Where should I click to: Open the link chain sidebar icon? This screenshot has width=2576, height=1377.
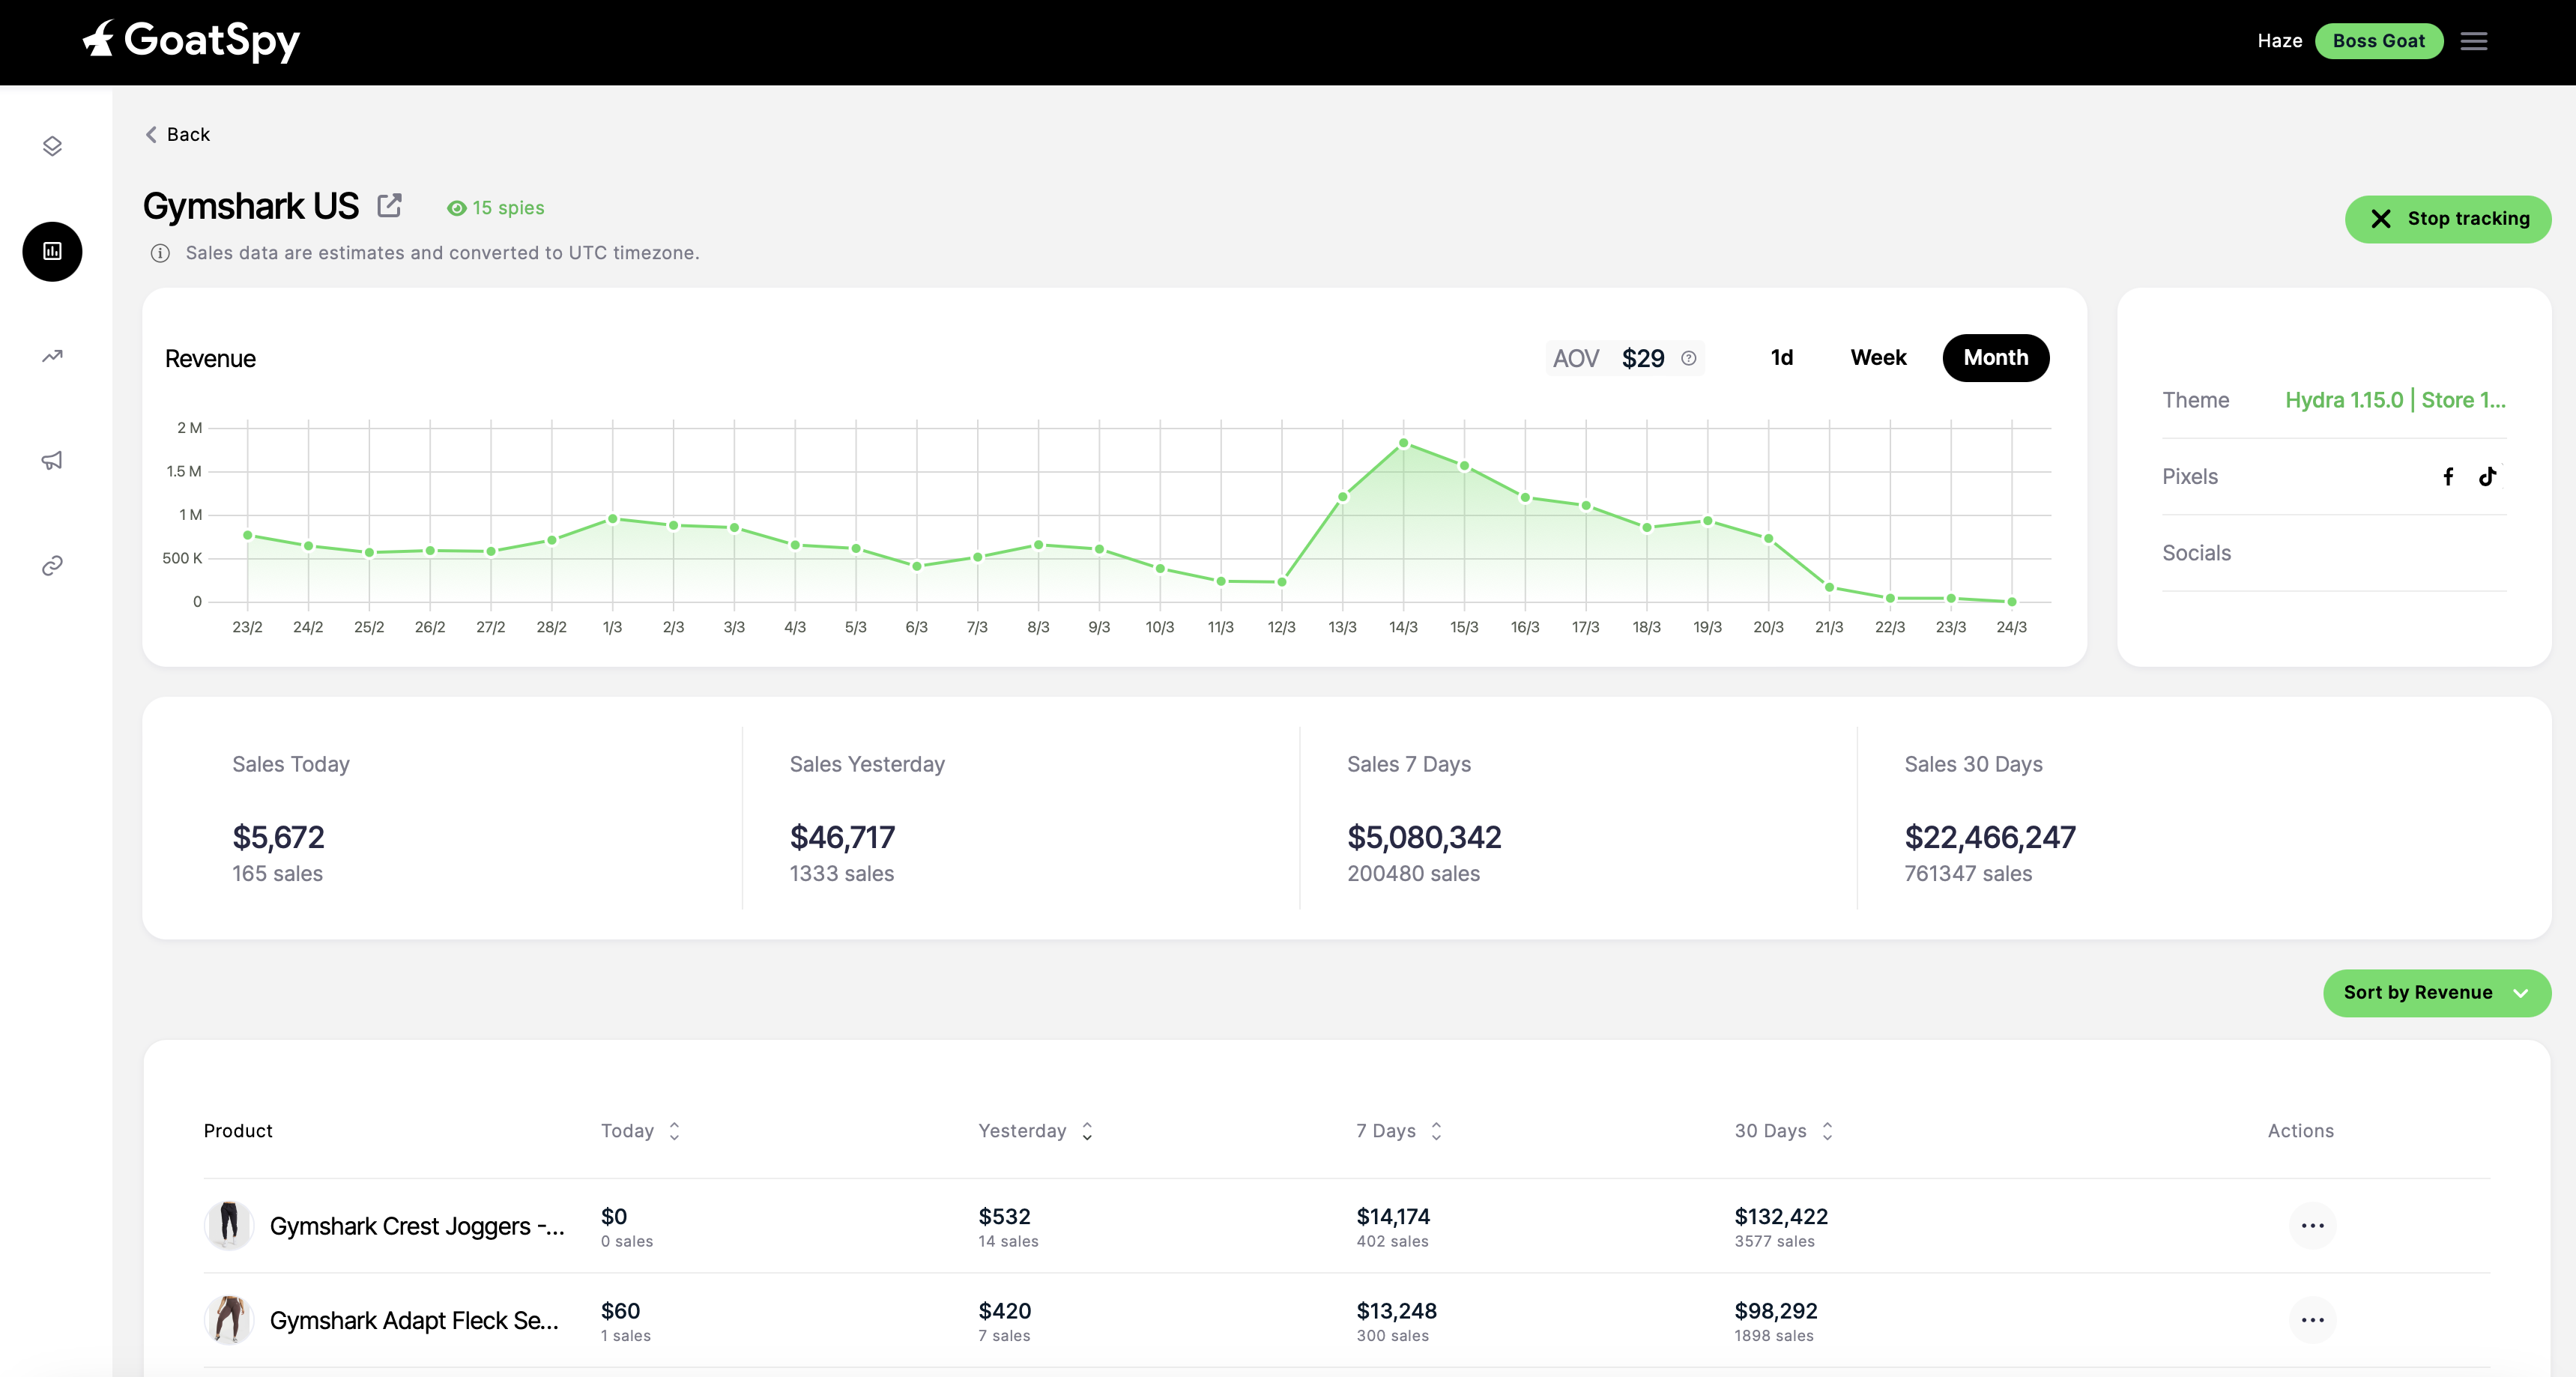[x=52, y=565]
